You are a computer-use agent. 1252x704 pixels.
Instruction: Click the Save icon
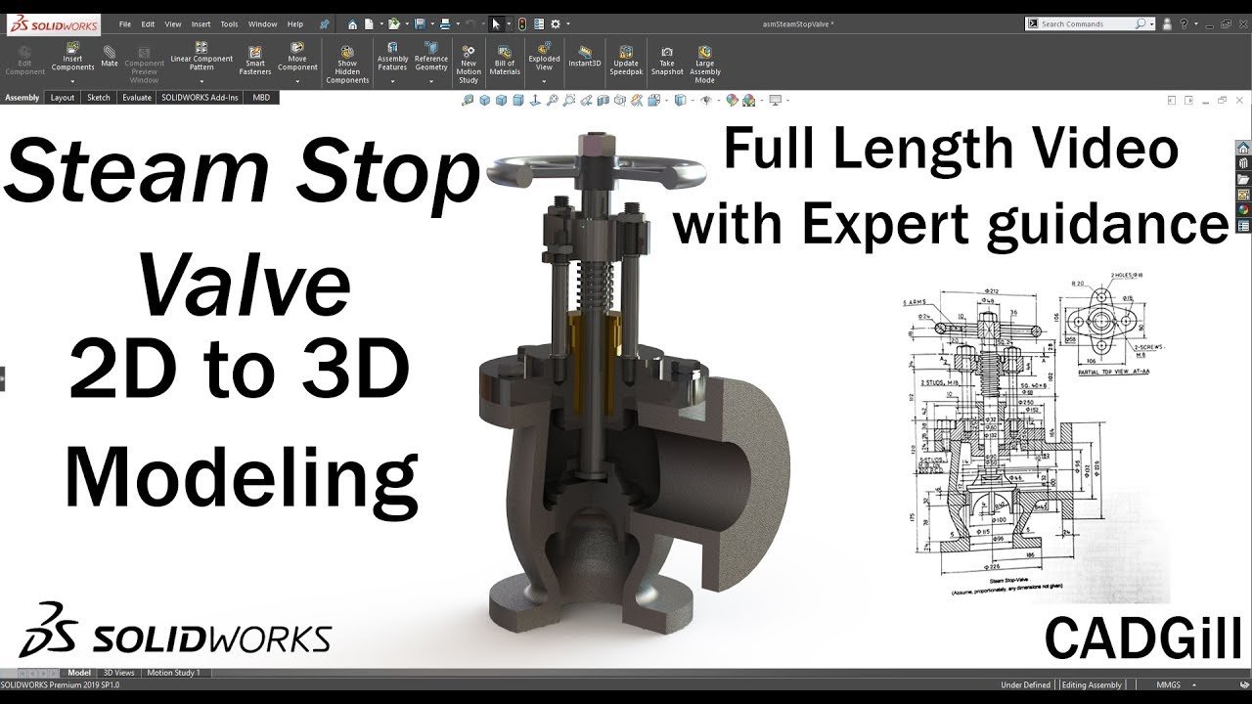[420, 23]
